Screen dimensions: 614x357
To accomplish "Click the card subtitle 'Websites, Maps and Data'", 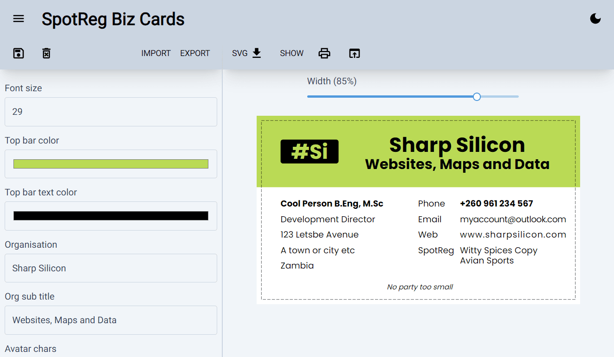I will (x=457, y=164).
